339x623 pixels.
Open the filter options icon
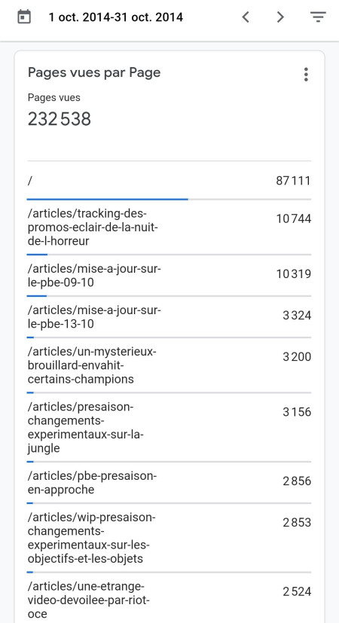(318, 17)
